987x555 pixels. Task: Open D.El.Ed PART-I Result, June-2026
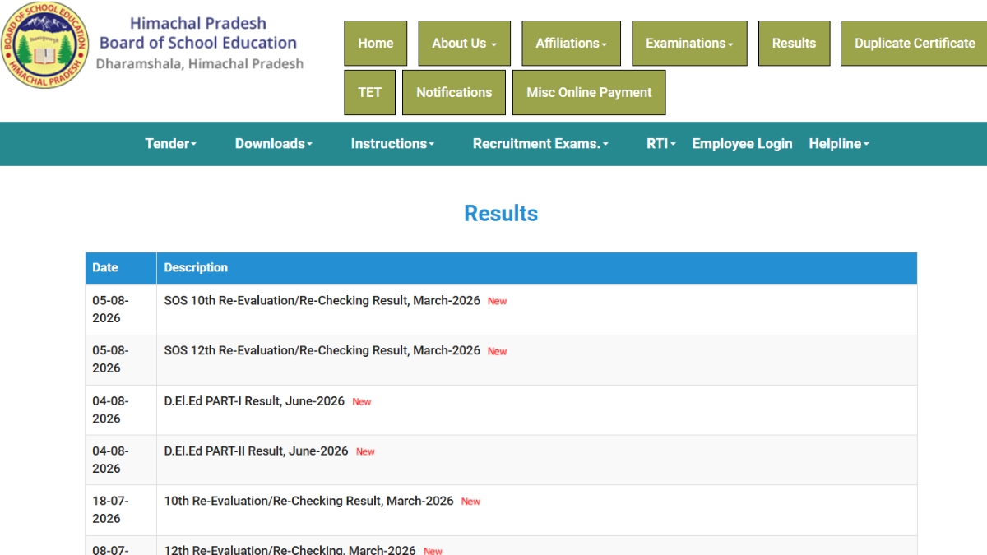[254, 401]
